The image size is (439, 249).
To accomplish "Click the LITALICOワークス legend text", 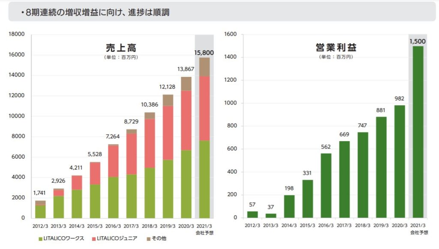I will [x=63, y=239].
